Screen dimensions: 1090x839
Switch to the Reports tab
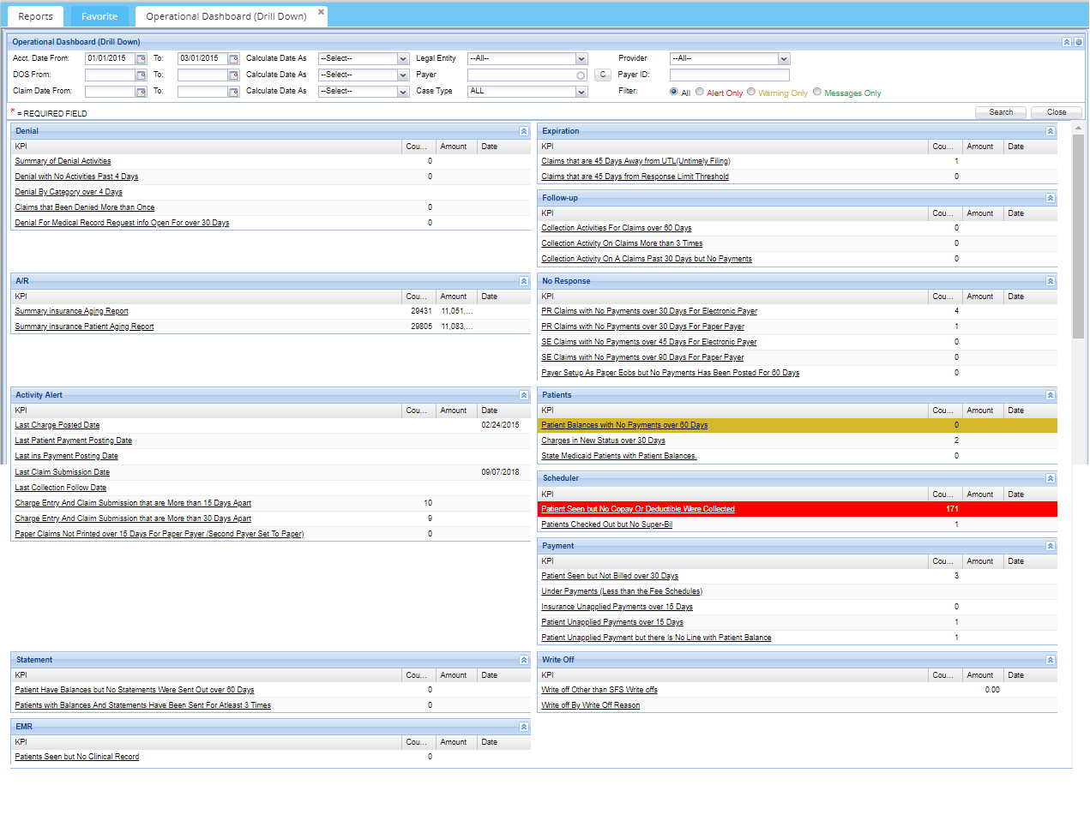point(35,16)
